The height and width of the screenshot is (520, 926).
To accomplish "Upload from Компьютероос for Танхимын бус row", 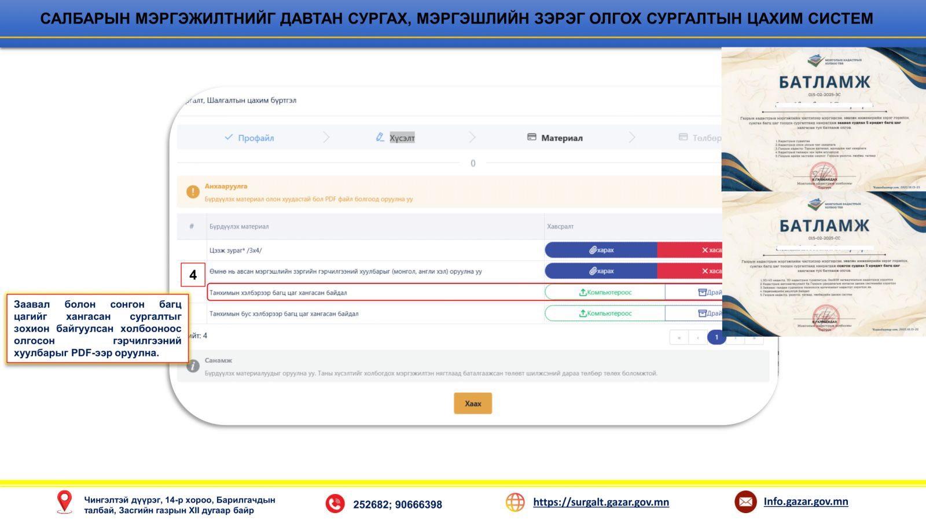I will (x=605, y=314).
